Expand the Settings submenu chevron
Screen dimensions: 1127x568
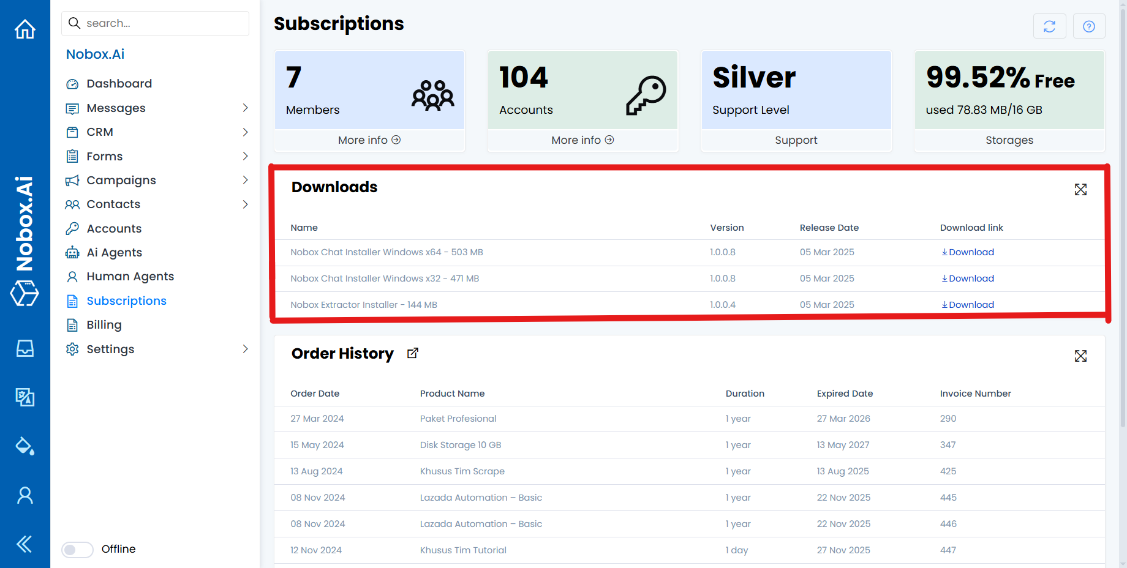245,349
